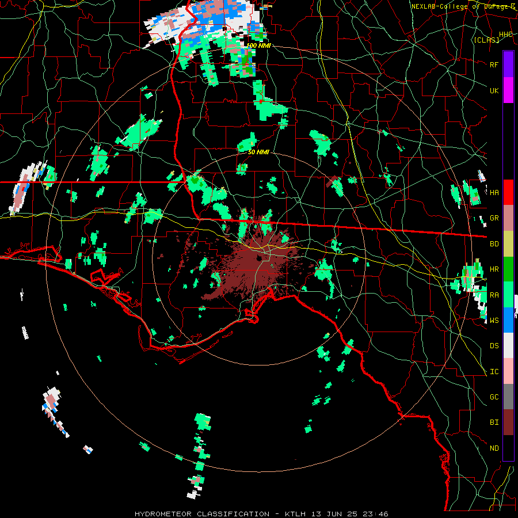This screenshot has width=518, height=518.
Task: Click the DS white legend swatch
Action: tap(508, 345)
